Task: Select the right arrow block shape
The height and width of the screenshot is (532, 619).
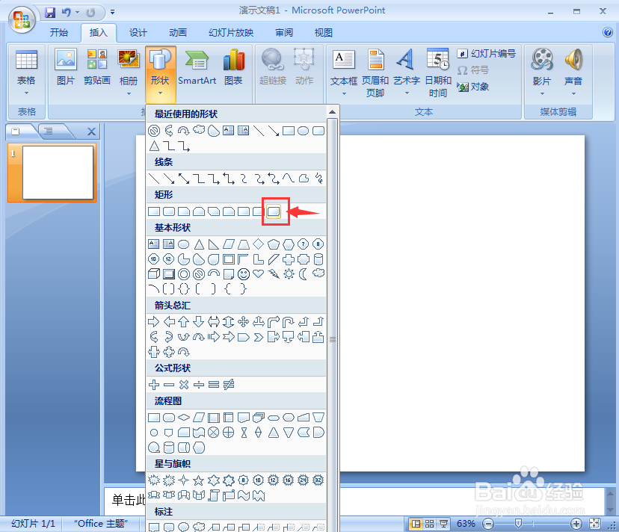Action: click(153, 322)
